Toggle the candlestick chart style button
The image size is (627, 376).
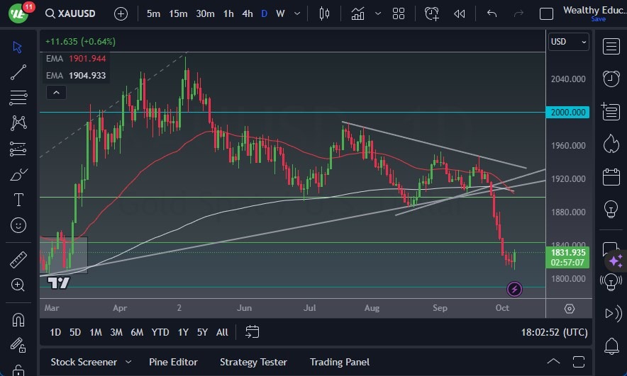[325, 13]
